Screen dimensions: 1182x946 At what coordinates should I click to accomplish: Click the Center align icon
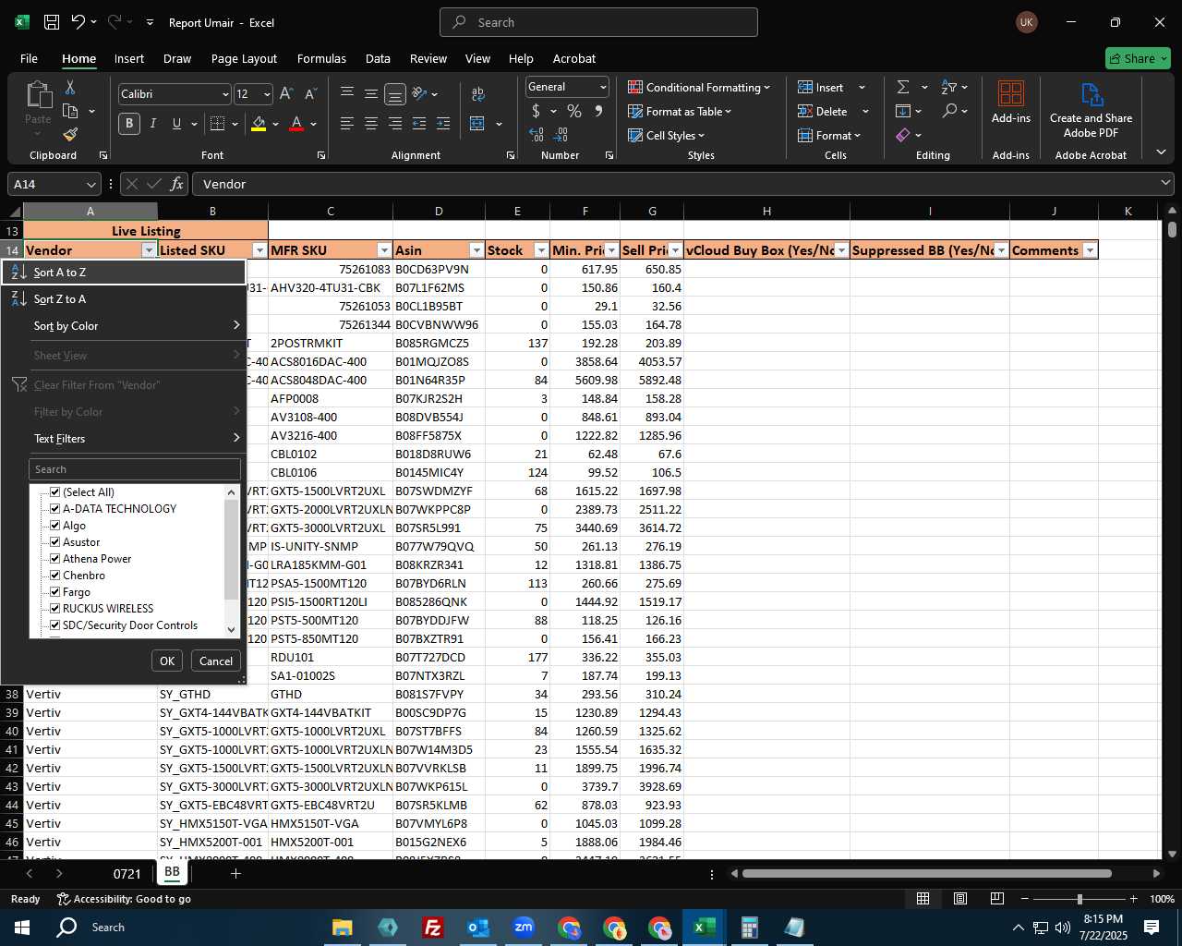(371, 124)
